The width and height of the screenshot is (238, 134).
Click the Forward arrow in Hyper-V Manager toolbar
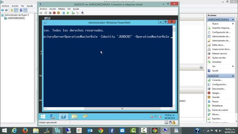(x=6, y=10)
